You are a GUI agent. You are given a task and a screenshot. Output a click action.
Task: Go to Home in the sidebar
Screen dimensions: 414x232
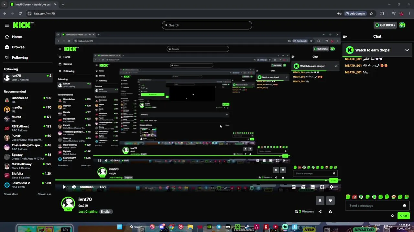[13, 37]
